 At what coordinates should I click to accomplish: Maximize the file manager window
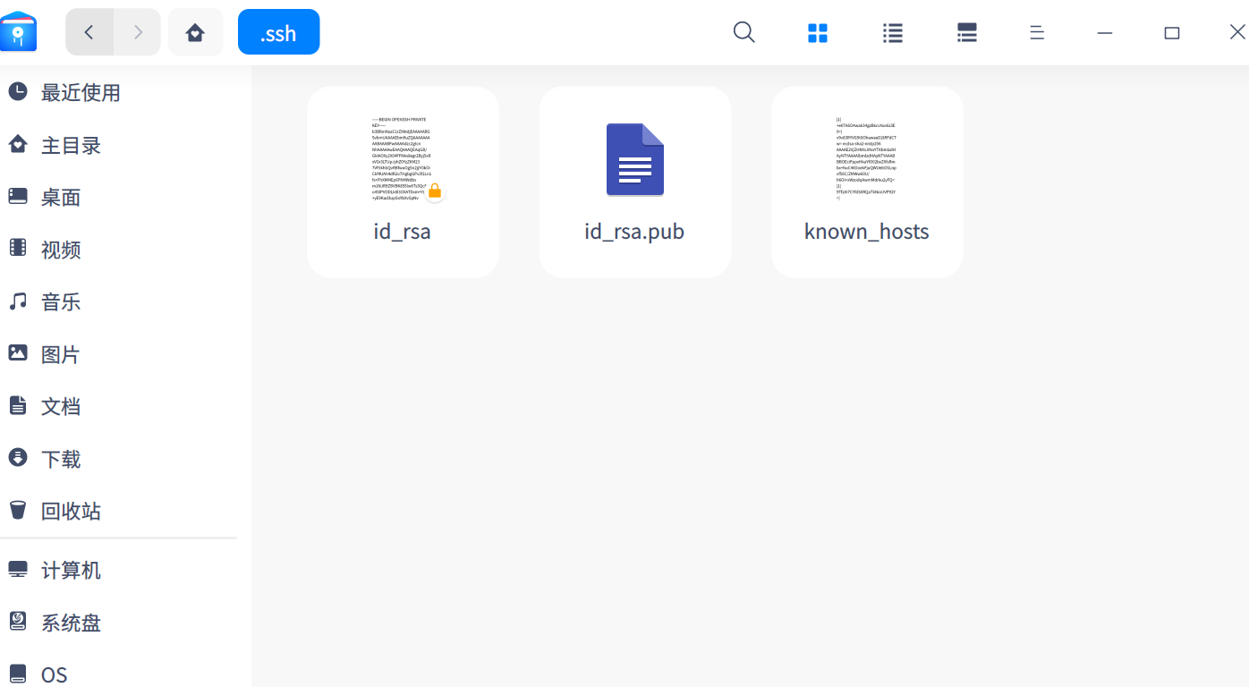point(1172,33)
